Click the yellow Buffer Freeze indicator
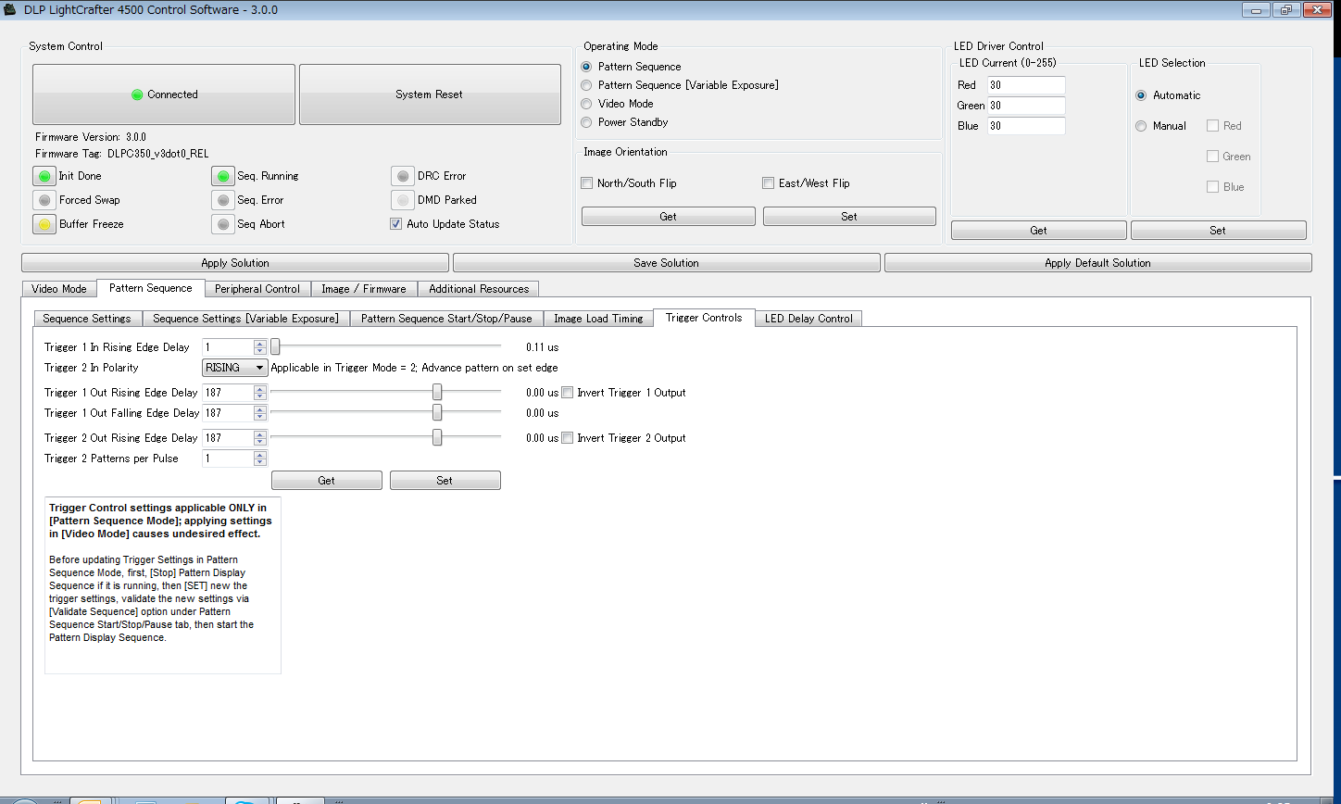This screenshot has height=804, width=1341. pos(44,224)
